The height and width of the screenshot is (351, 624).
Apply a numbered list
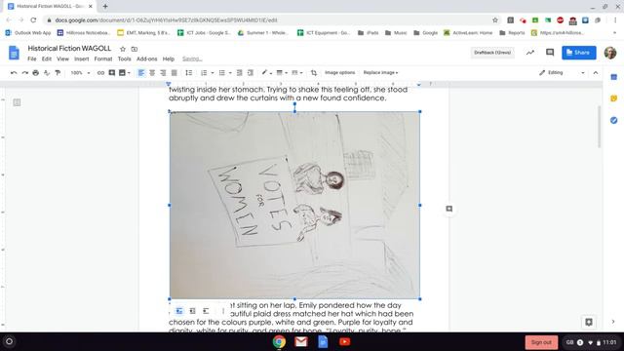click(x=204, y=73)
